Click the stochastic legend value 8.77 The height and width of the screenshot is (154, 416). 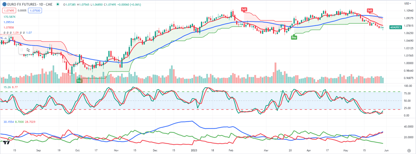pyautogui.click(x=14, y=87)
